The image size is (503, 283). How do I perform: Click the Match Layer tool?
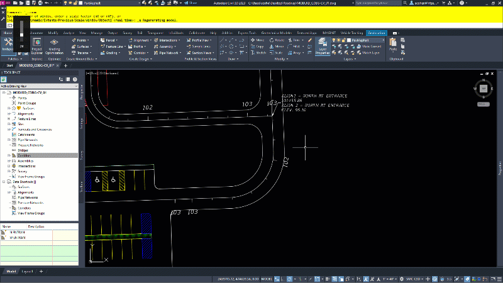click(372, 53)
